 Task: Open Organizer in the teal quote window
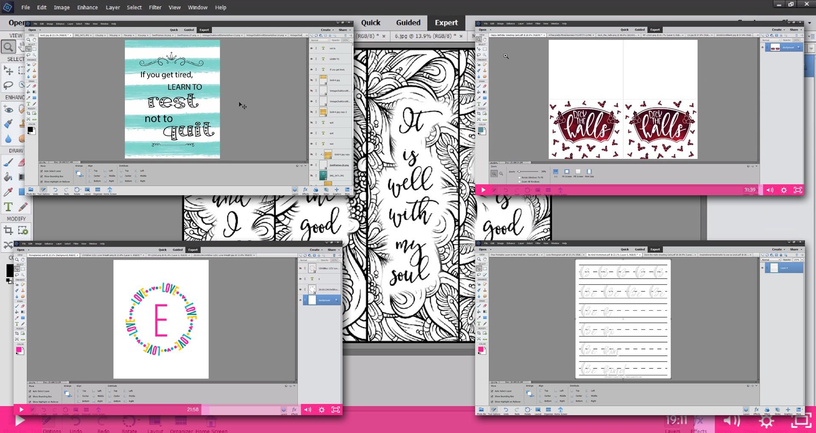98,191
